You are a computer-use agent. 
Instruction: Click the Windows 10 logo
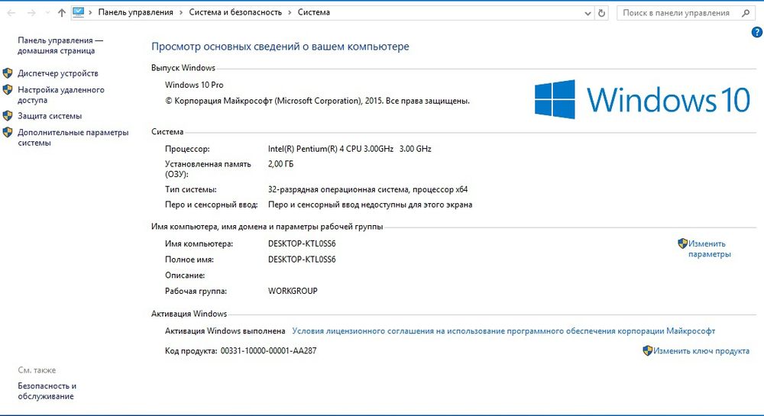pos(643,99)
